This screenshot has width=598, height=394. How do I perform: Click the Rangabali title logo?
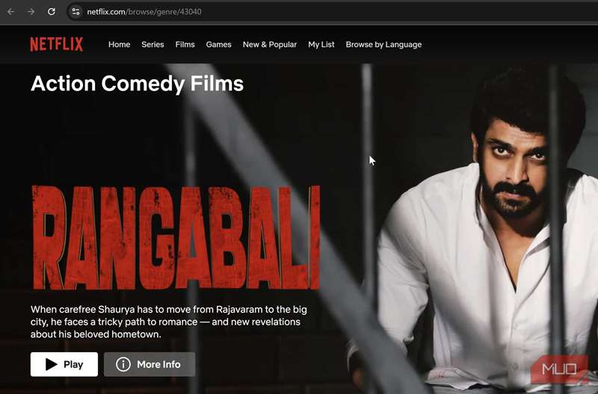pyautogui.click(x=176, y=237)
